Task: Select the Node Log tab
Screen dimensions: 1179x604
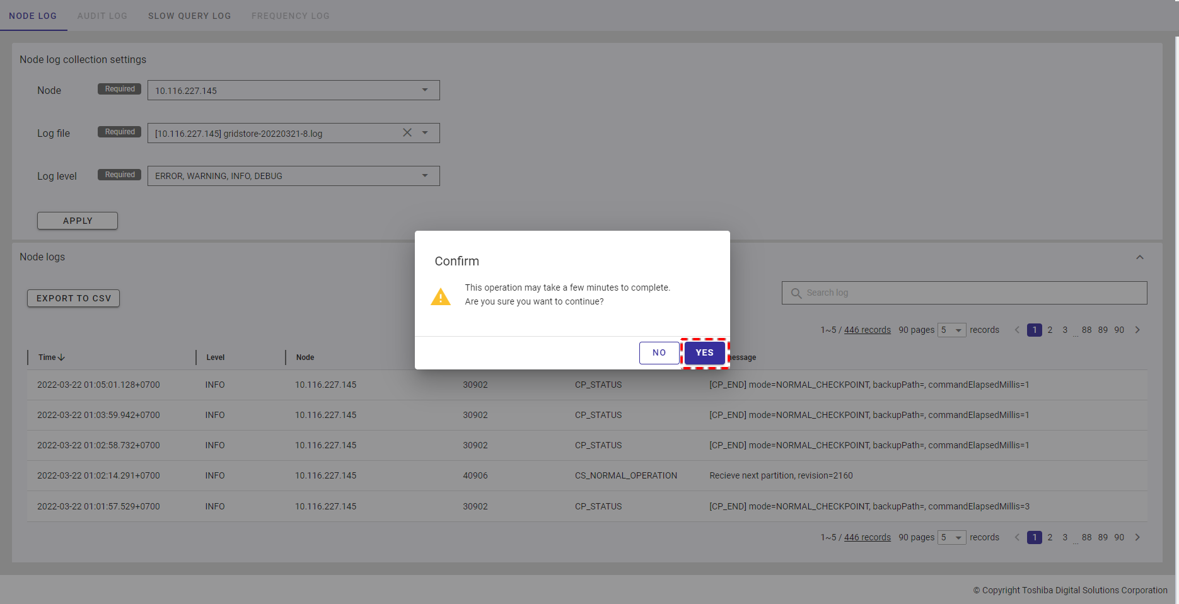Action: pyautogui.click(x=33, y=16)
